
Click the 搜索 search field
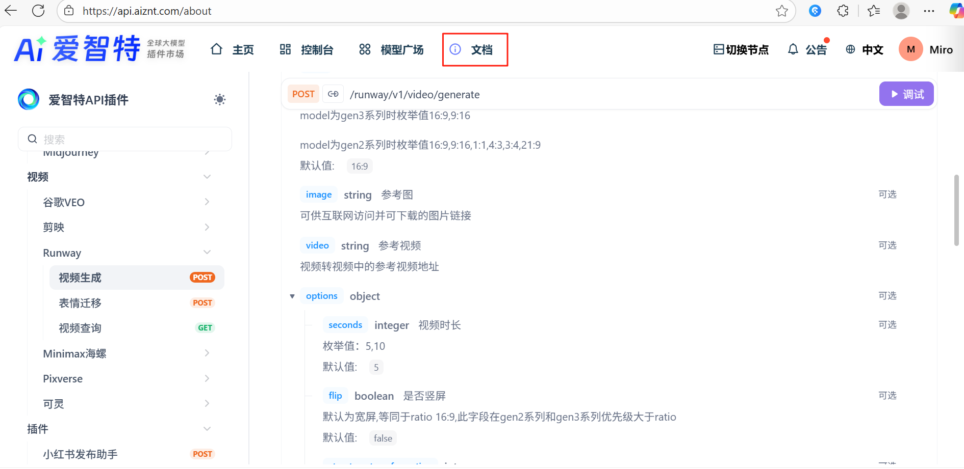[125, 139]
